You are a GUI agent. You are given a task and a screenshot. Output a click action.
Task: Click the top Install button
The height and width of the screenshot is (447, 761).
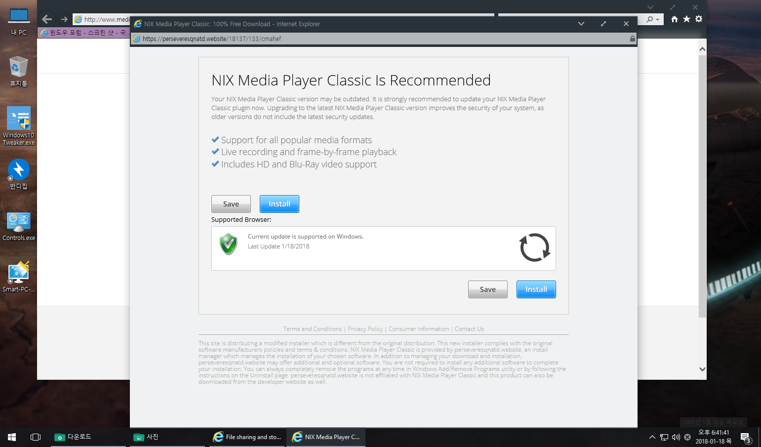(x=280, y=204)
